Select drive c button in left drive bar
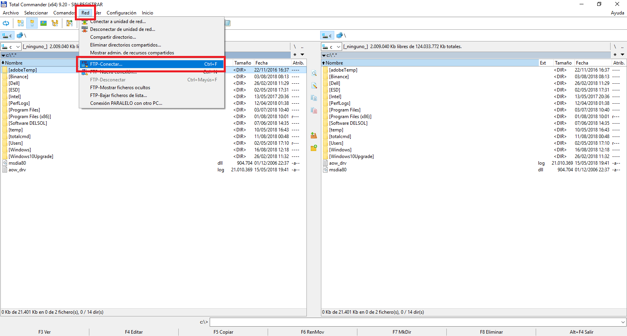The image size is (627, 336). click(x=7, y=36)
